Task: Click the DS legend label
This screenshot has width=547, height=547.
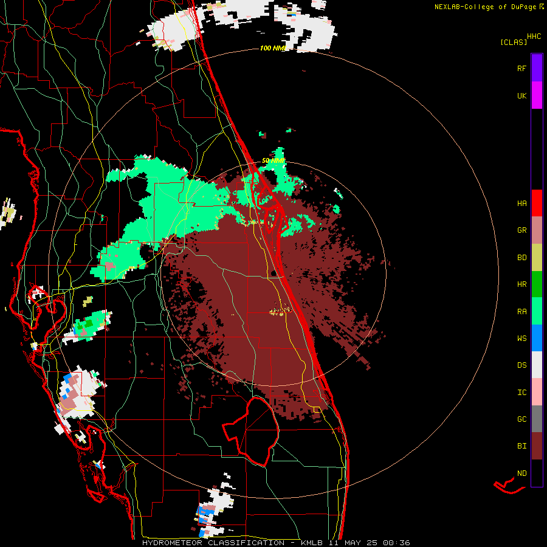Action: point(521,365)
